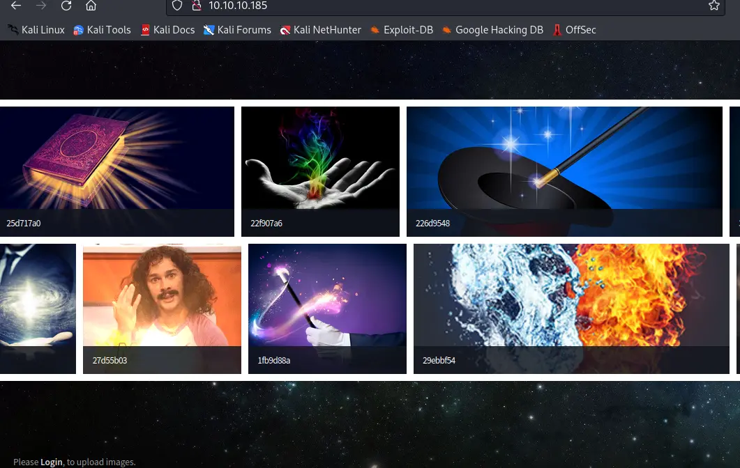Image resolution: width=740 pixels, height=468 pixels.
Task: Click the caption text 29ebbf54
Action: point(439,360)
